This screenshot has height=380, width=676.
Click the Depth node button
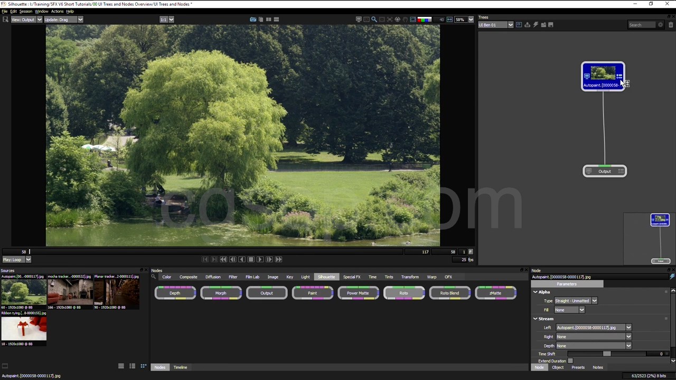pos(175,293)
